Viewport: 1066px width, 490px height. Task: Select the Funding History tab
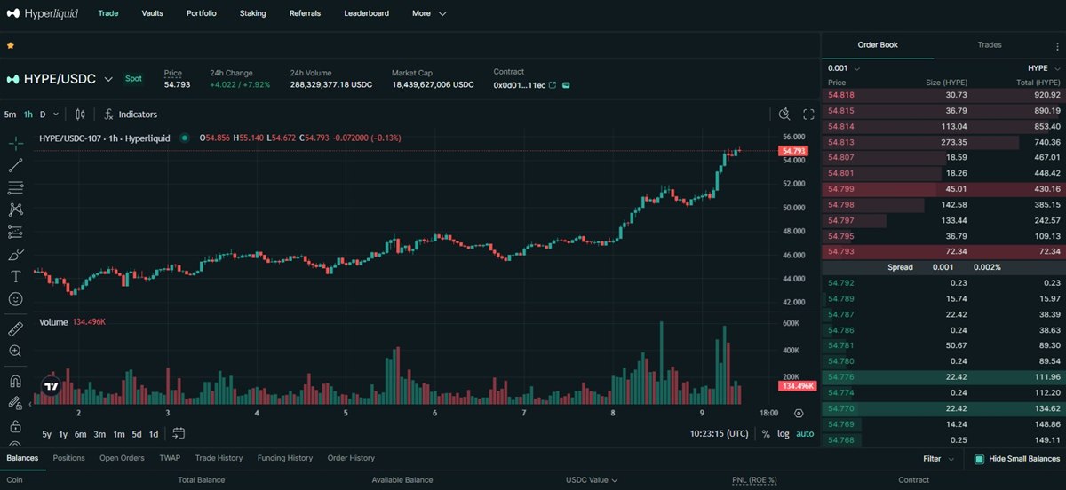pyautogui.click(x=285, y=458)
